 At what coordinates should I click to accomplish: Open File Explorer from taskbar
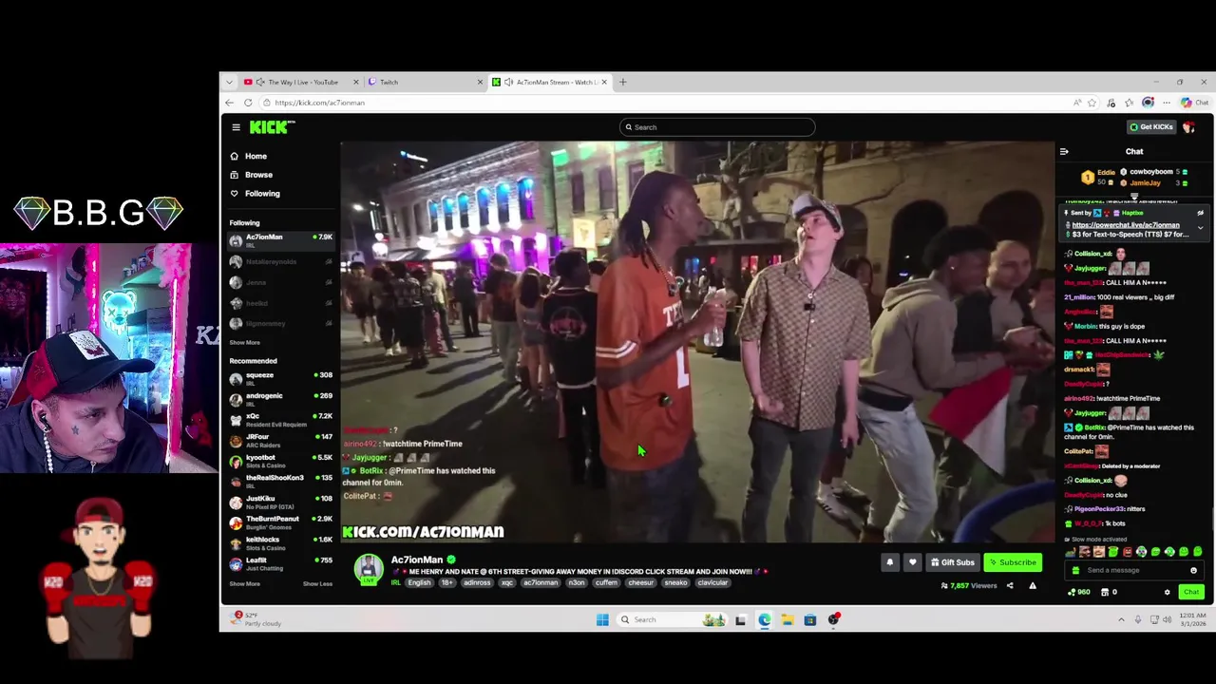click(x=788, y=620)
